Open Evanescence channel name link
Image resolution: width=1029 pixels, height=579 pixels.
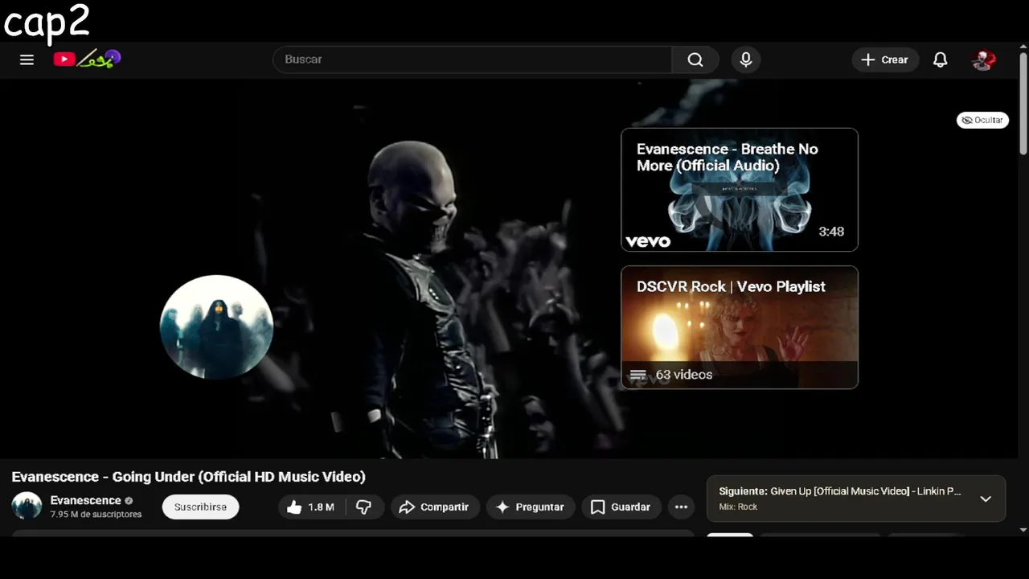click(x=86, y=500)
